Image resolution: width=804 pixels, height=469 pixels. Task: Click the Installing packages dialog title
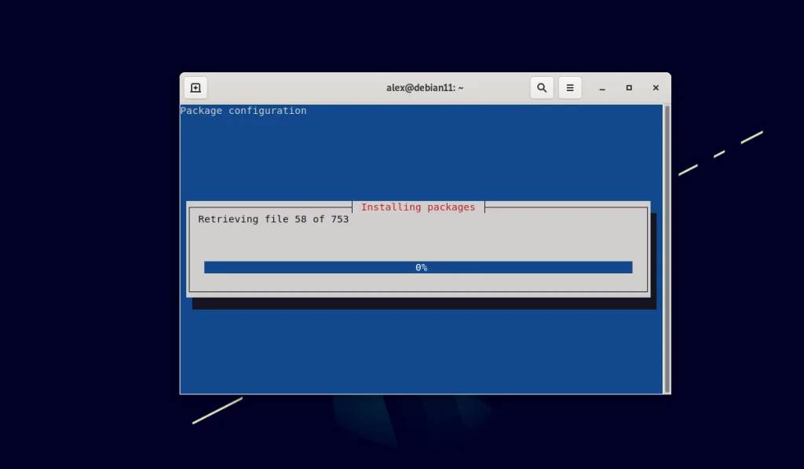418,207
